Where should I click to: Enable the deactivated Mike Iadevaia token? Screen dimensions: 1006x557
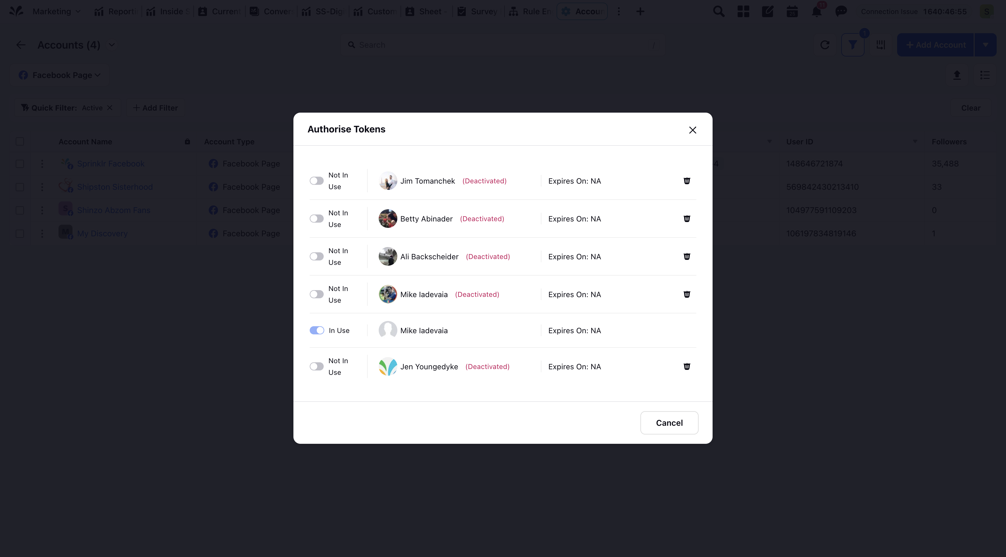point(317,294)
